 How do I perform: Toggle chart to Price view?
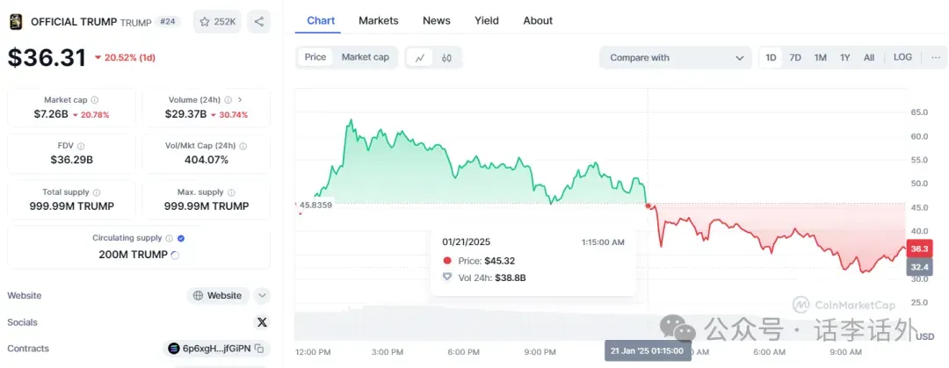tap(315, 57)
